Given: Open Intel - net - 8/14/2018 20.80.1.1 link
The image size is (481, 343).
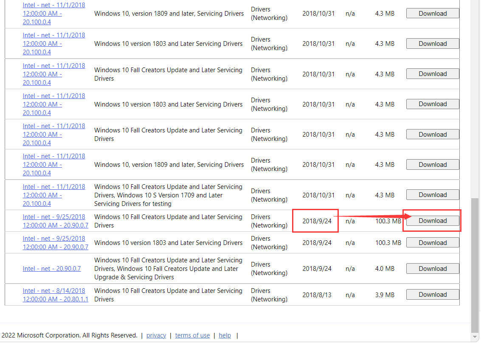Looking at the screenshot, I should coord(55,295).
